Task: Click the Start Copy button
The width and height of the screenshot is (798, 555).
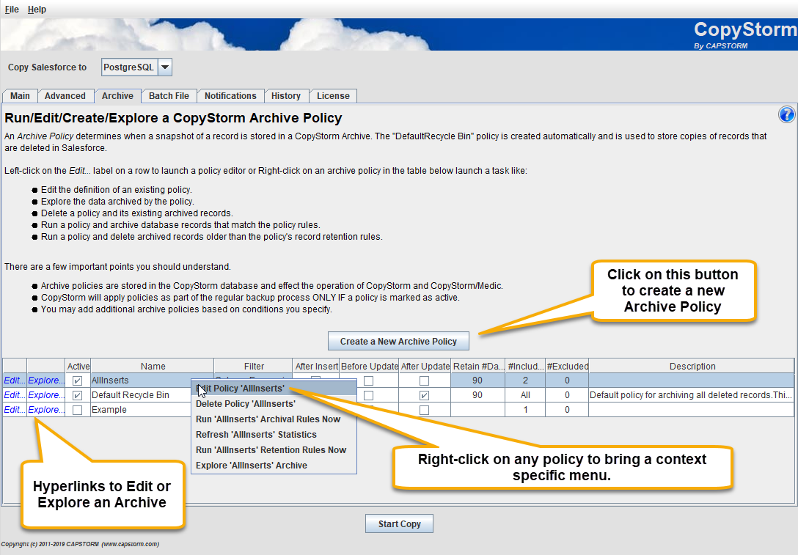Action: click(400, 523)
